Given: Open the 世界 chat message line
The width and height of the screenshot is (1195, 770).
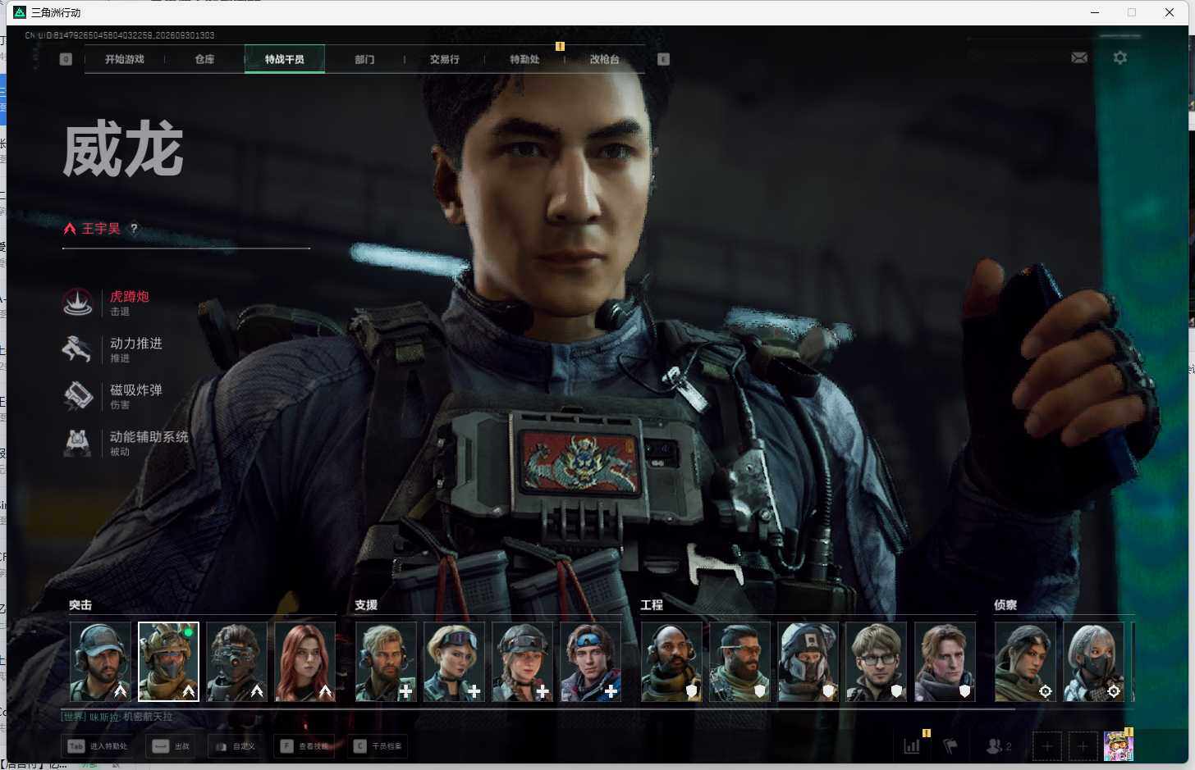Looking at the screenshot, I should click(x=117, y=717).
